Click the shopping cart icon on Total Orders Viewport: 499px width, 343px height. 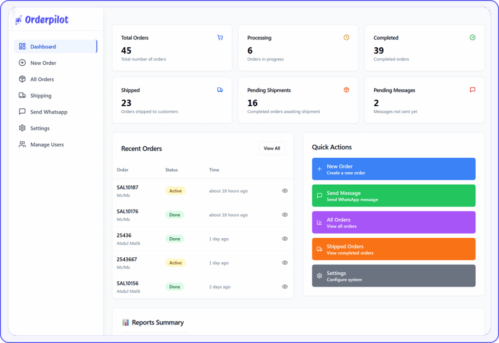click(220, 38)
